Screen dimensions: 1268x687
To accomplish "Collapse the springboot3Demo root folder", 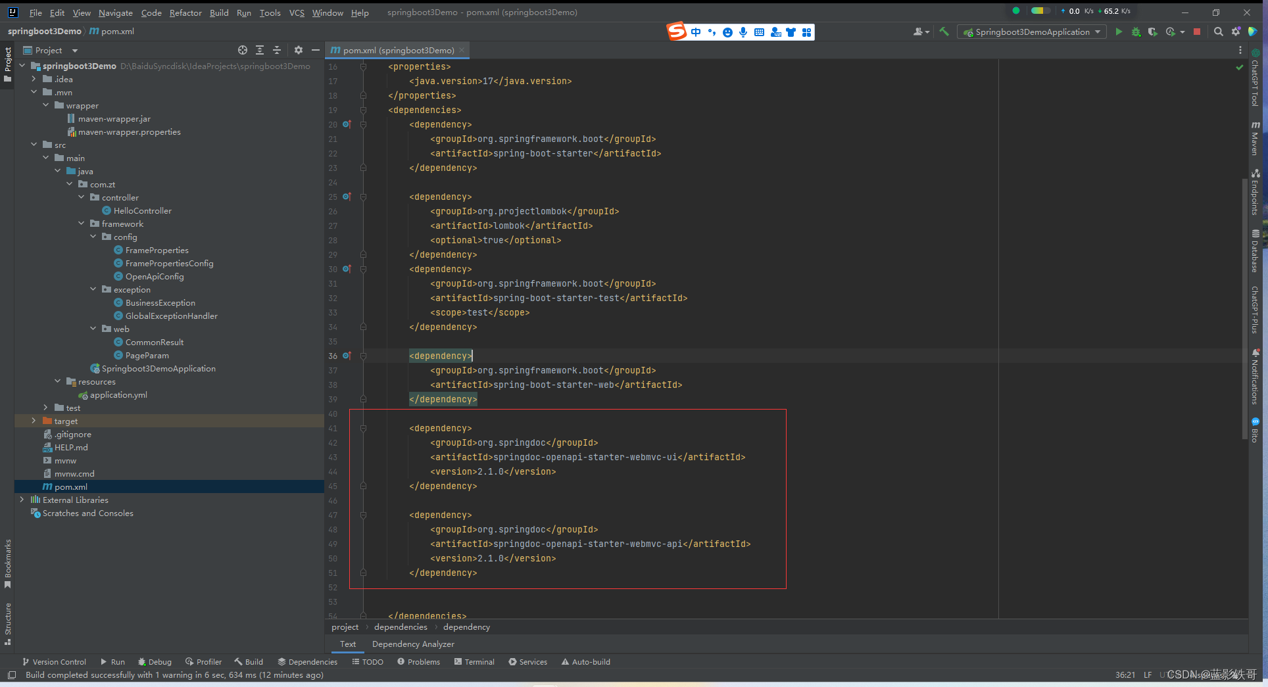I will coord(22,66).
